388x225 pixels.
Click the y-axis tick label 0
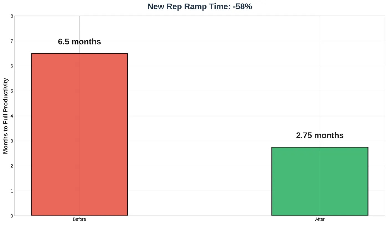pyautogui.click(x=12, y=216)
